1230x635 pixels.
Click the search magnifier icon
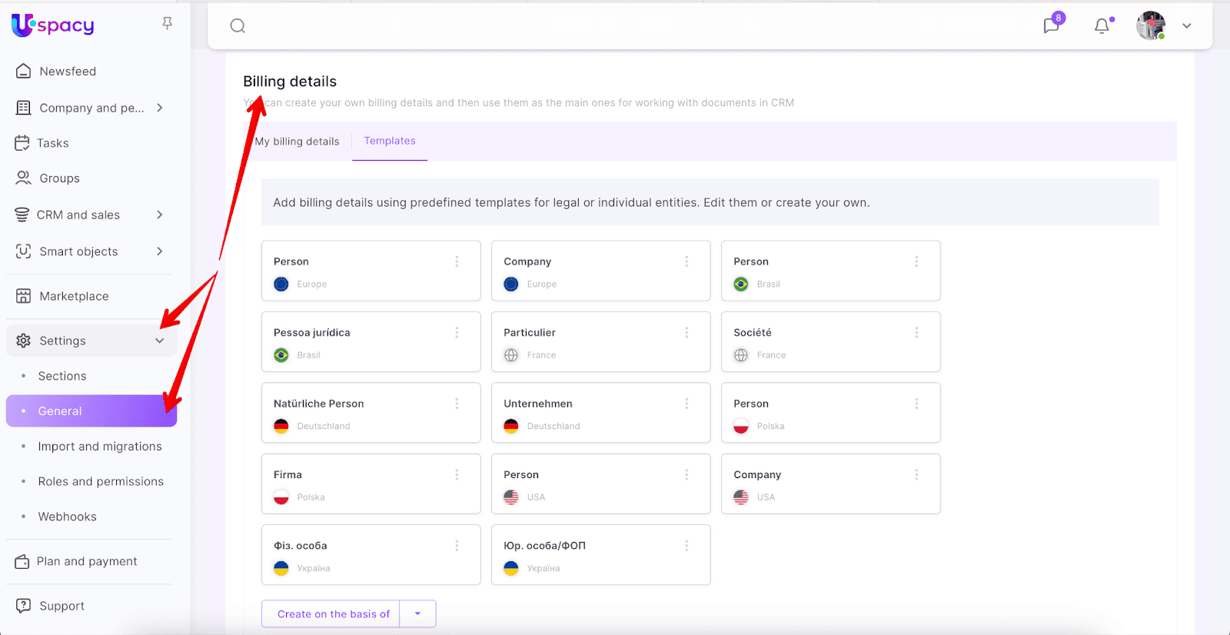(x=238, y=26)
